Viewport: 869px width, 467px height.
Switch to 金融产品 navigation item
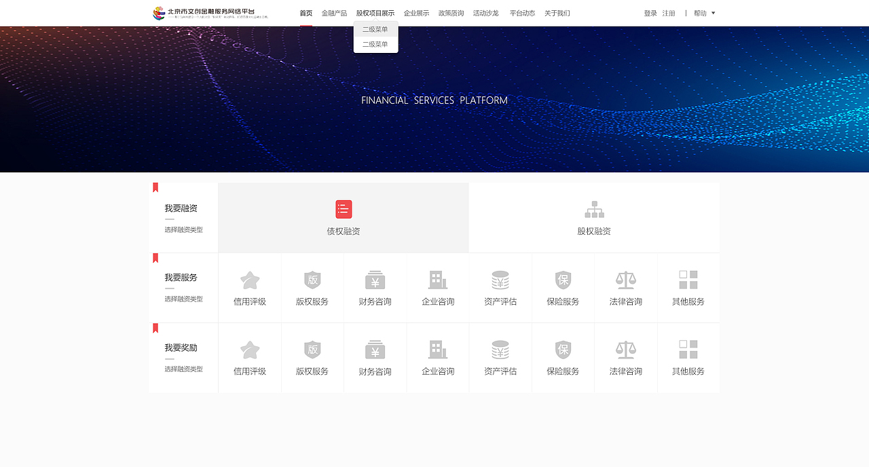[x=334, y=12]
